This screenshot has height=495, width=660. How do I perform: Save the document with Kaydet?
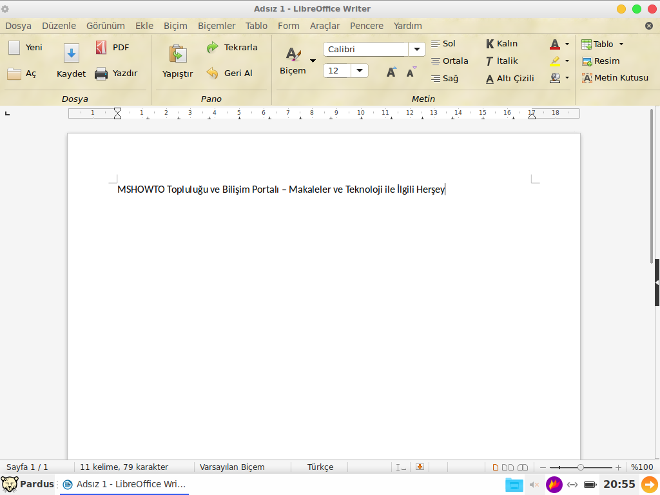[71, 61]
